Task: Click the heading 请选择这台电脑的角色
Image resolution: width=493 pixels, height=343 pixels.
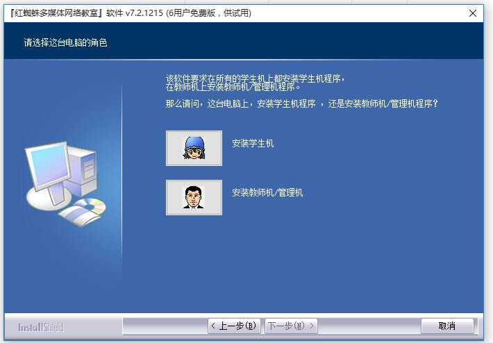Action: pyautogui.click(x=66, y=42)
